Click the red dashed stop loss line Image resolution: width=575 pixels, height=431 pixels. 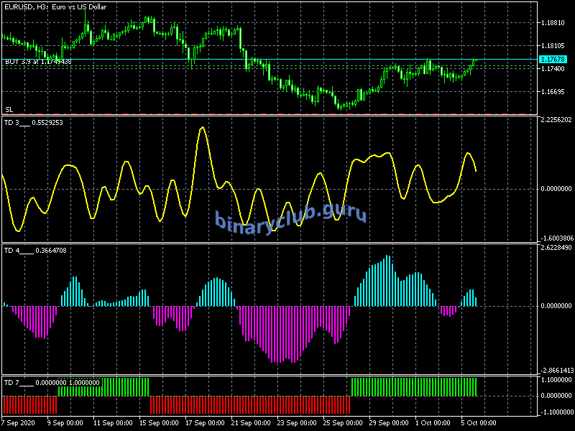coord(287,113)
